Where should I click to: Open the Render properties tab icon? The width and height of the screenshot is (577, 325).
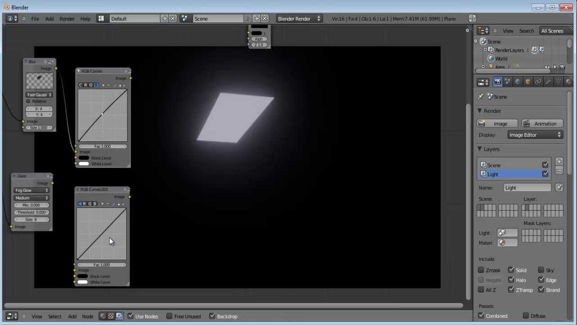click(498, 82)
